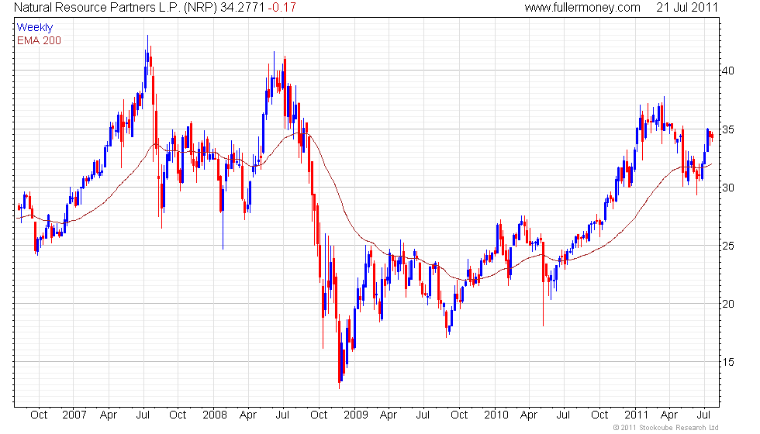
Task: Click the 35 price axis label
Action: 727,129
